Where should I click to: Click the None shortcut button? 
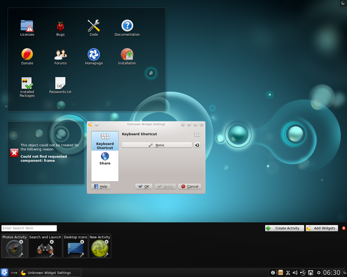(x=157, y=145)
